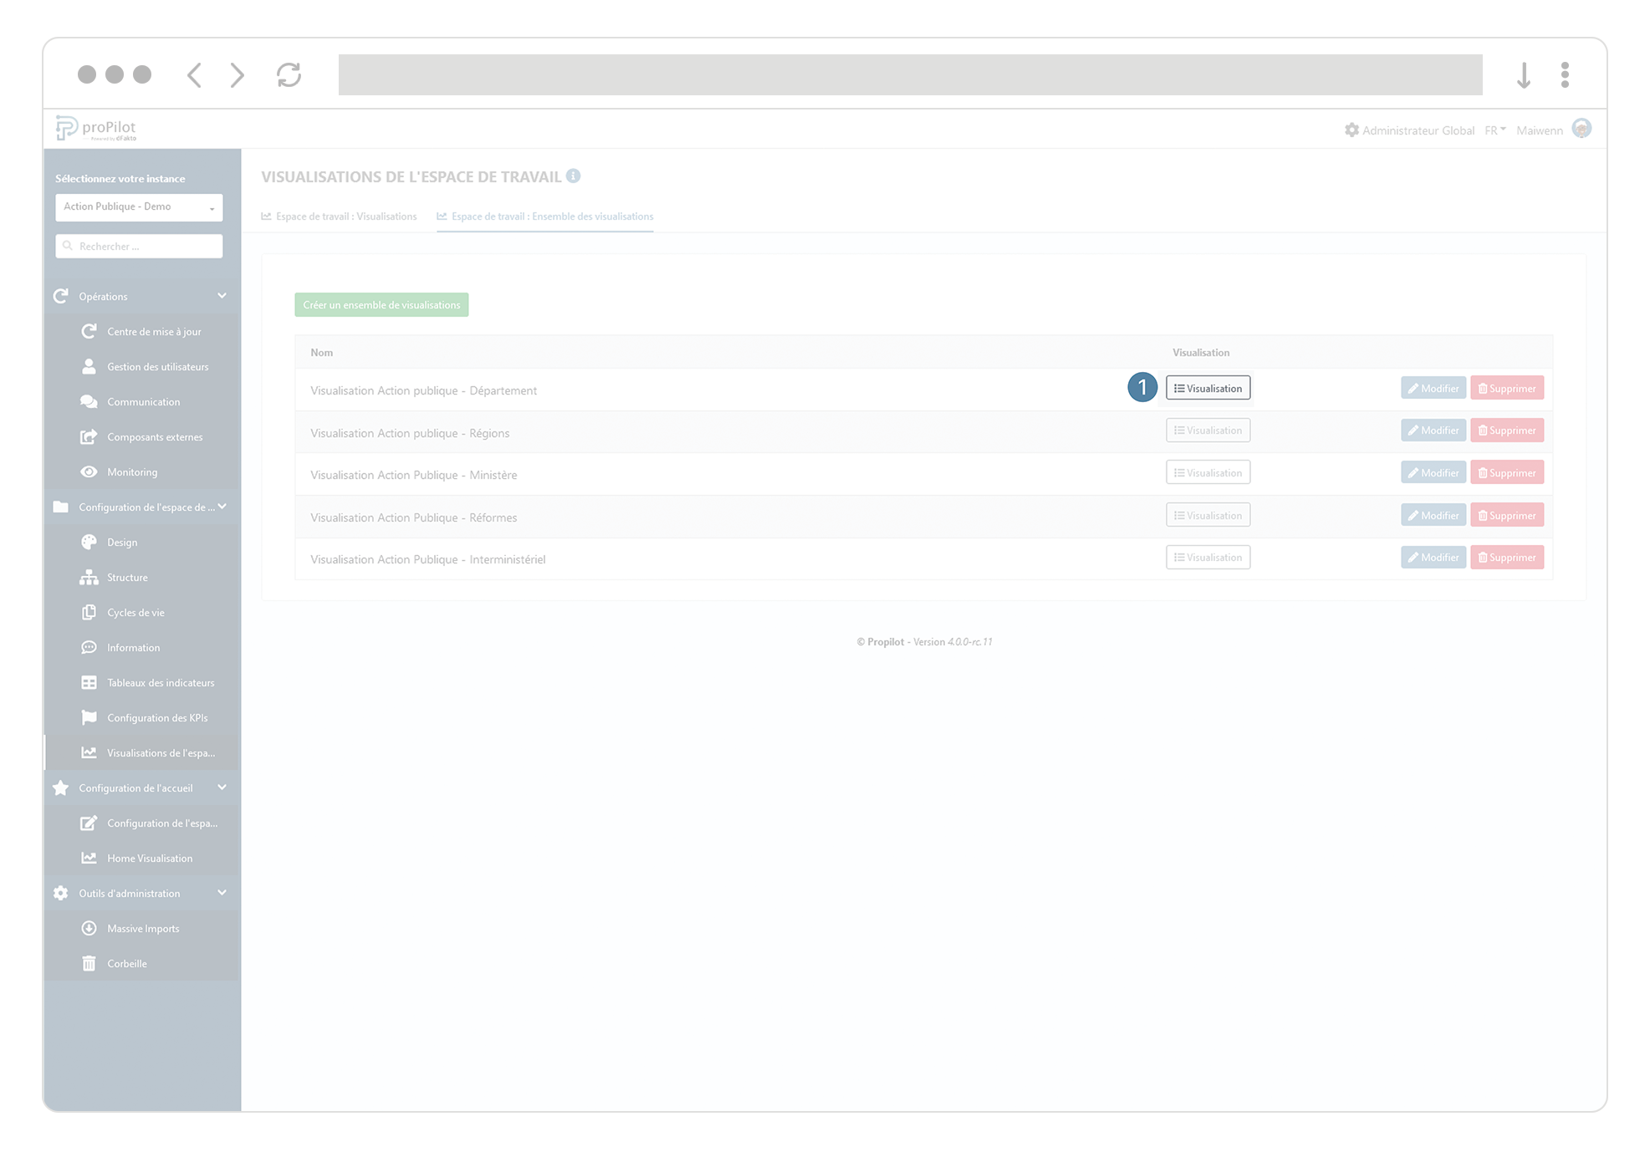Click Supprimer for the Régions row

(x=1506, y=431)
